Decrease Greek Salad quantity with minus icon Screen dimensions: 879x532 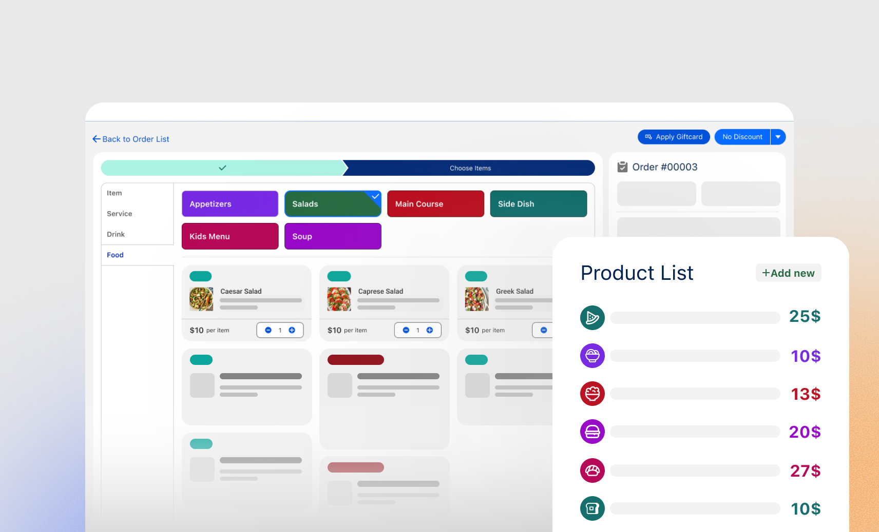[544, 330]
